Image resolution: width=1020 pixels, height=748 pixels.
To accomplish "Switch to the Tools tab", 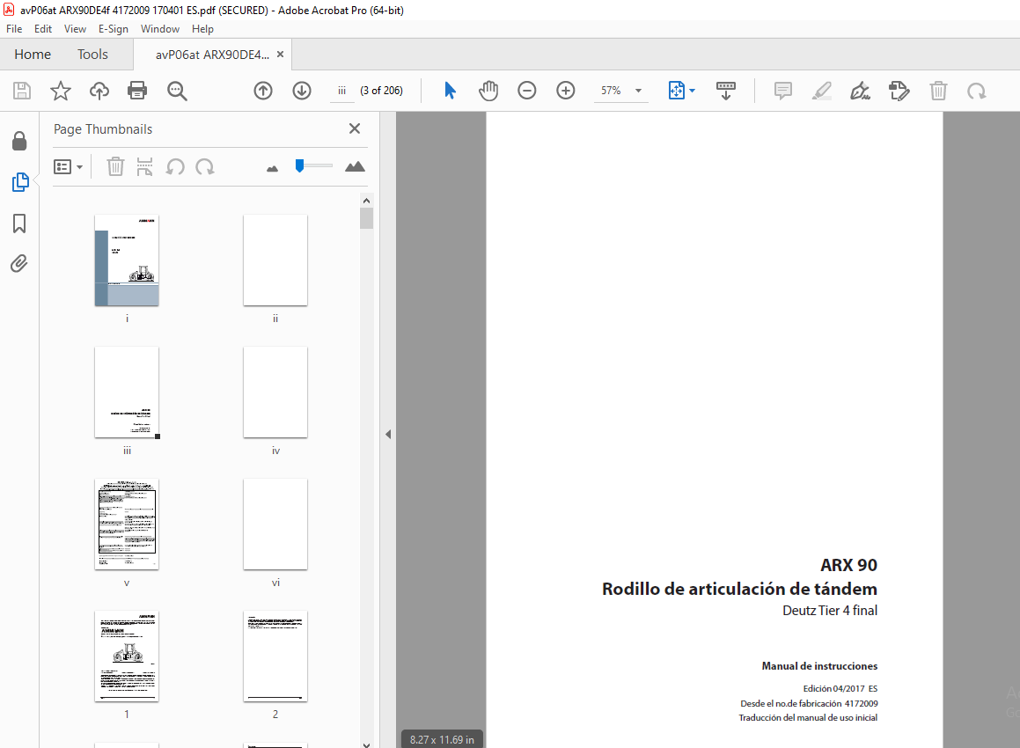I will (x=92, y=54).
